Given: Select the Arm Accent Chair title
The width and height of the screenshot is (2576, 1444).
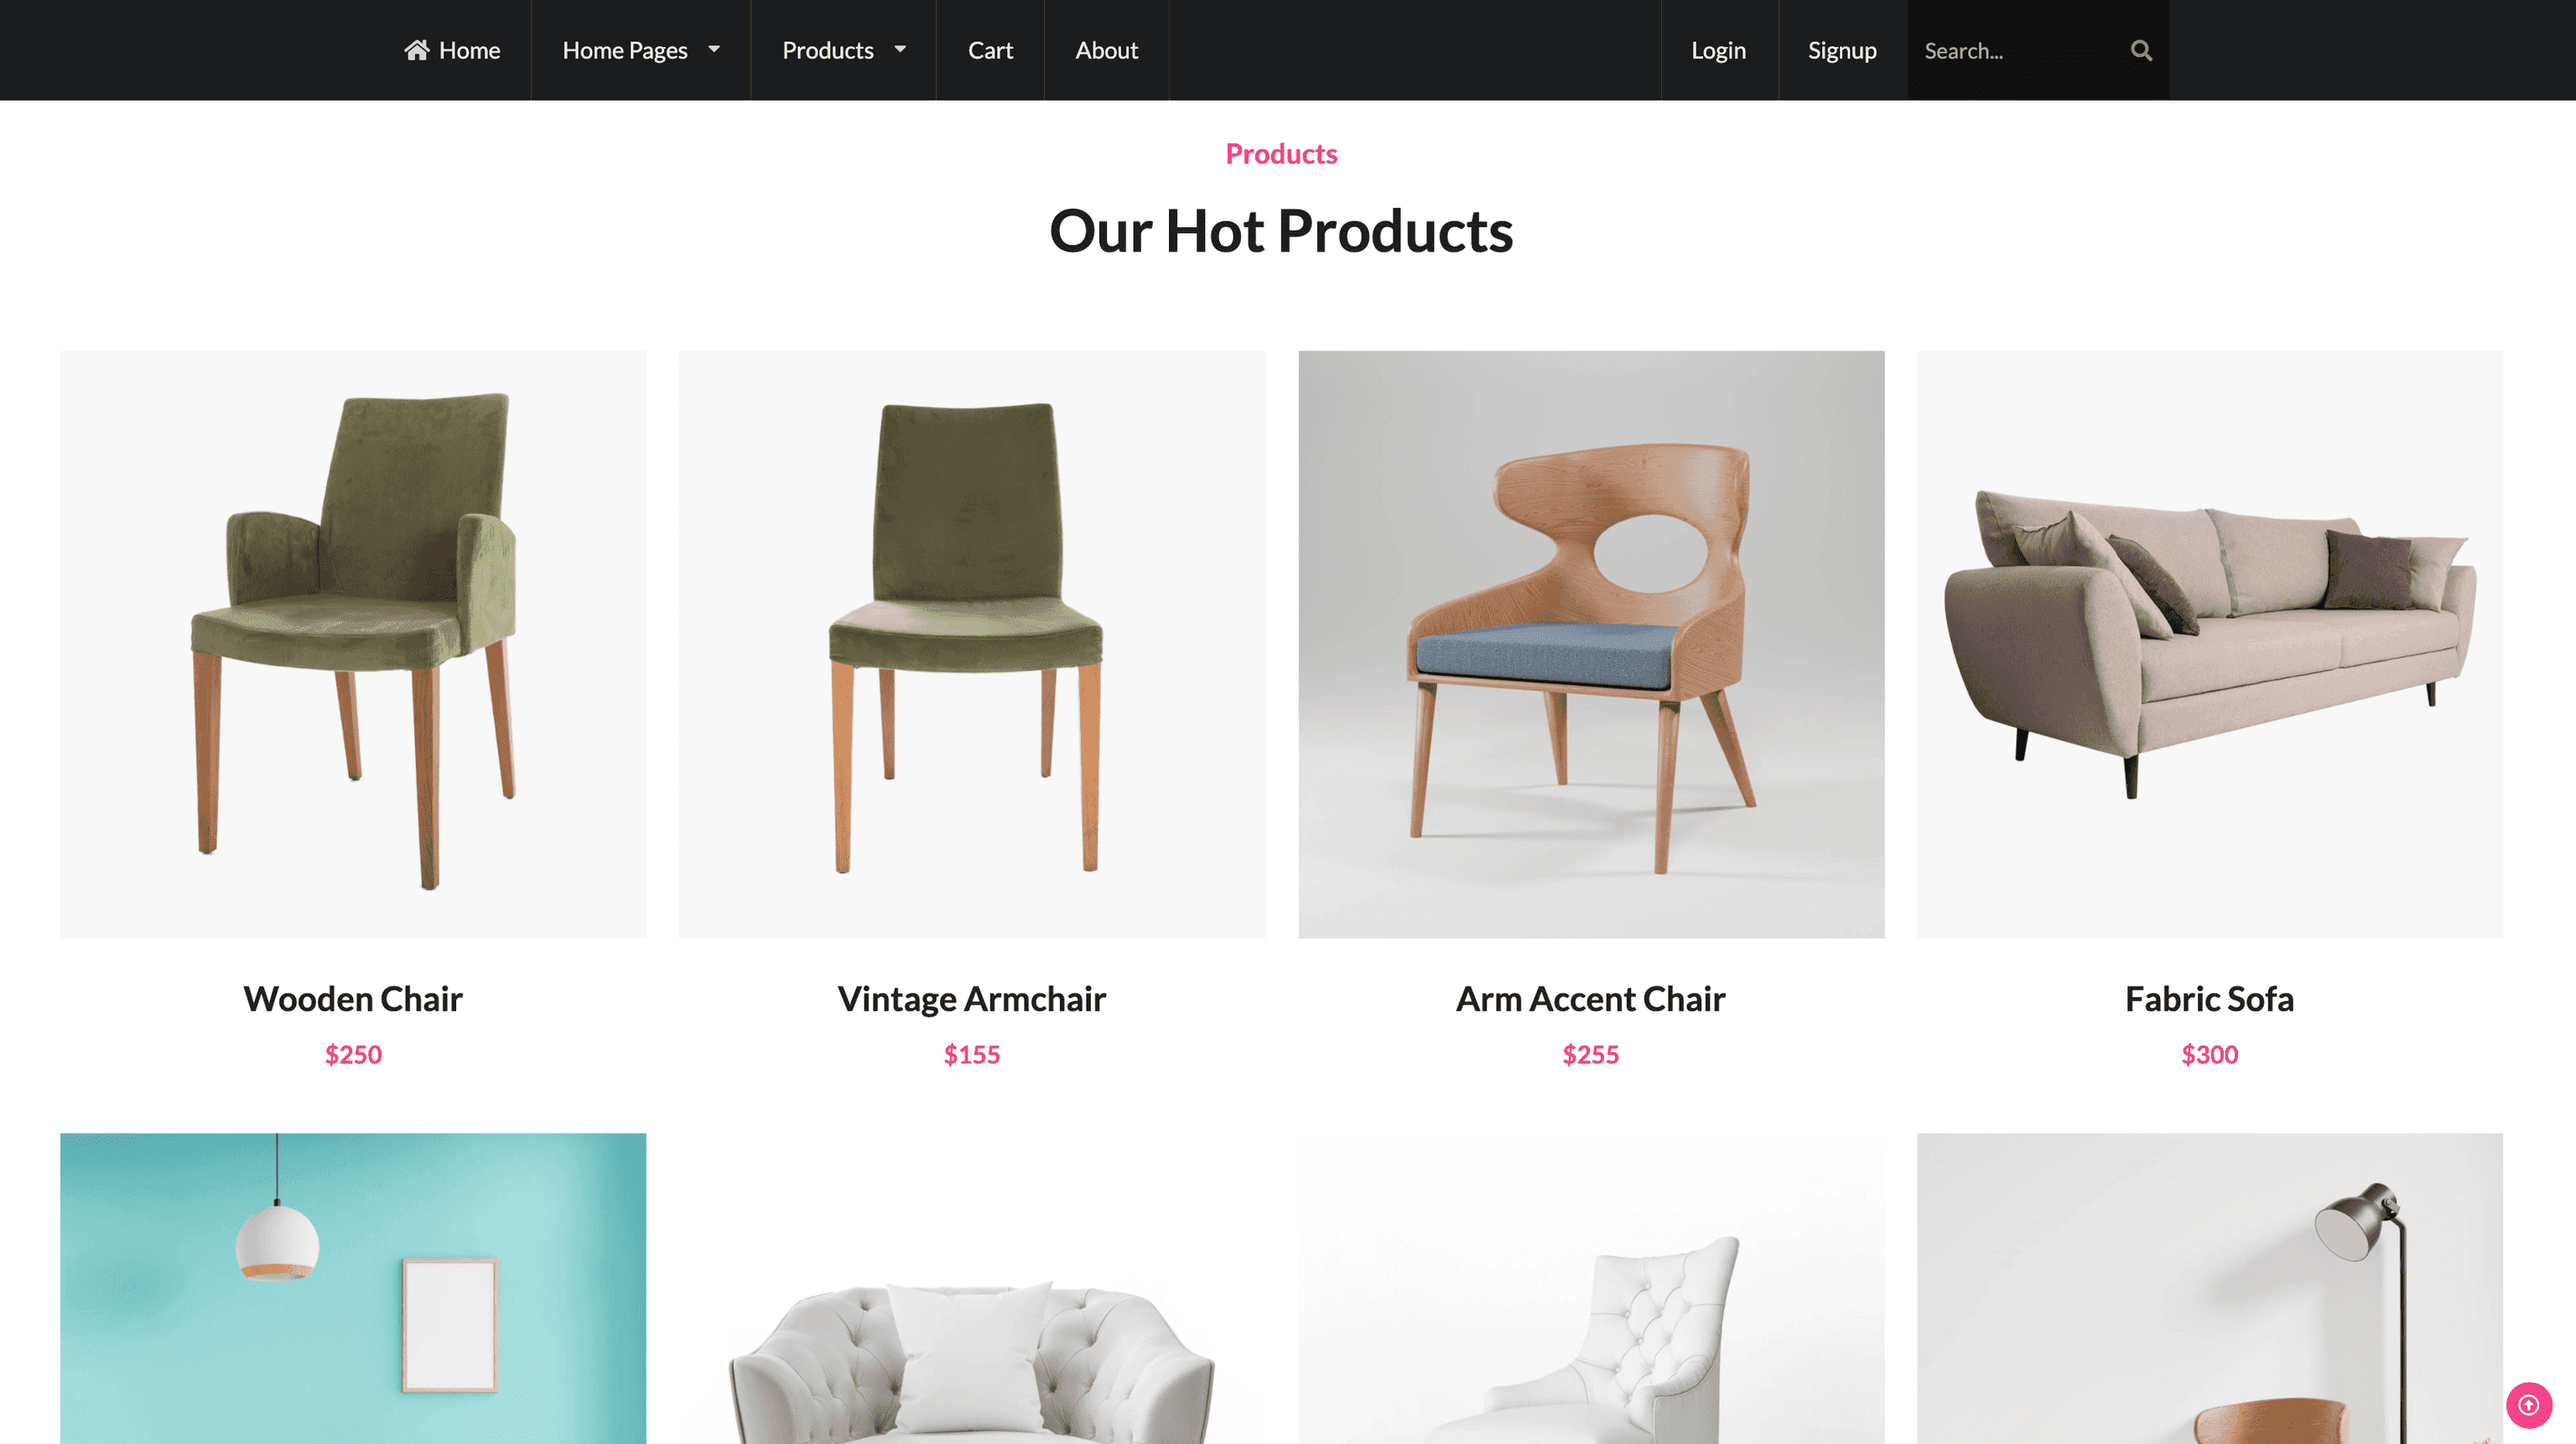Looking at the screenshot, I should [1590, 999].
